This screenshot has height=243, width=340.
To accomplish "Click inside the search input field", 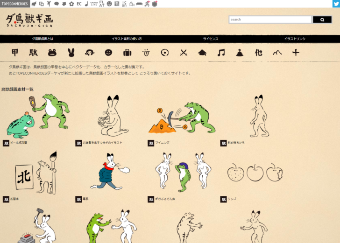I will point(270,20).
